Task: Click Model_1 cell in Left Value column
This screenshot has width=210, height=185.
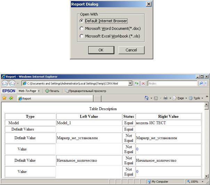Action: pyautogui.click(x=89, y=123)
